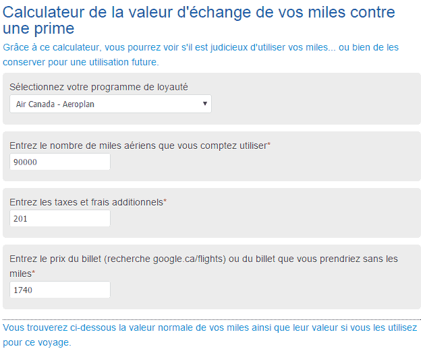The width and height of the screenshot is (425, 349).
Task: Click the dotted separator line above the footer
Action: (x=212, y=319)
